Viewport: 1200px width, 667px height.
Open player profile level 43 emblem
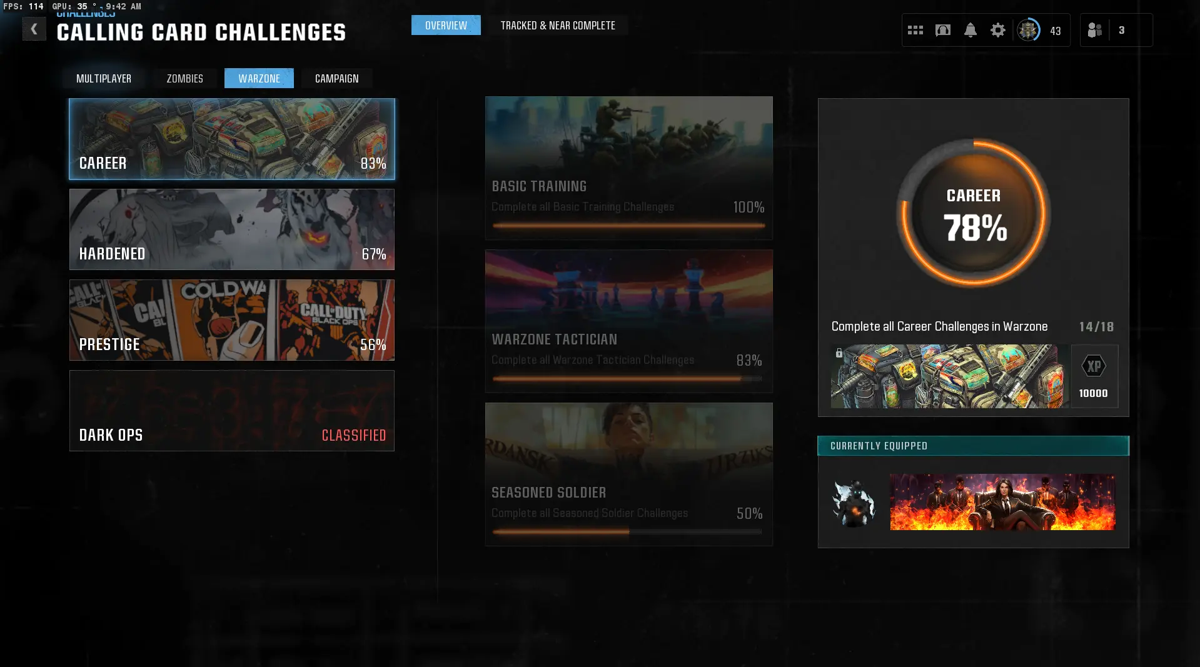(x=1029, y=30)
